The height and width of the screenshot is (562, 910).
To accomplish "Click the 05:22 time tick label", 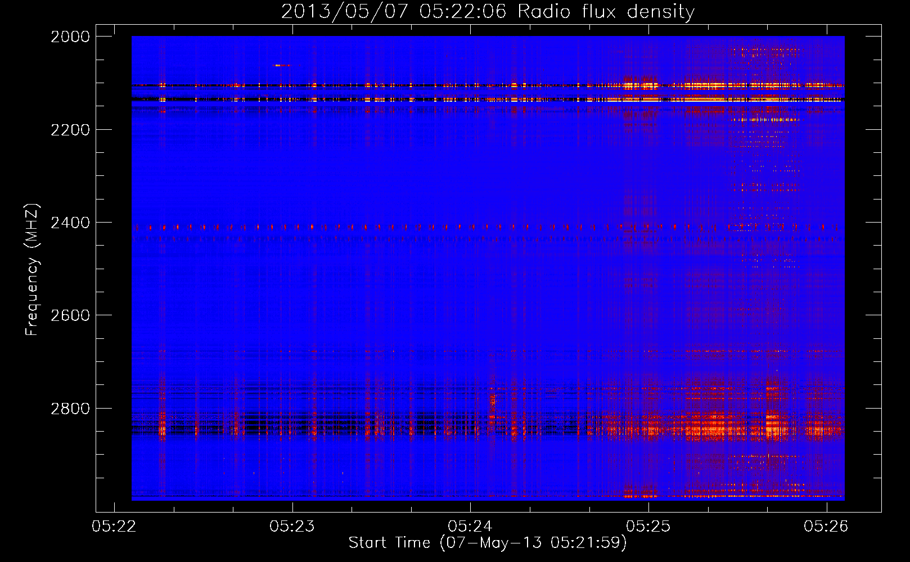I will 114,526.
